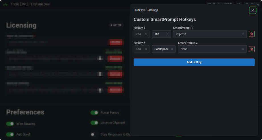Click the SmartPrompt 2 label
Screen dimensions: 262x140
(188, 43)
